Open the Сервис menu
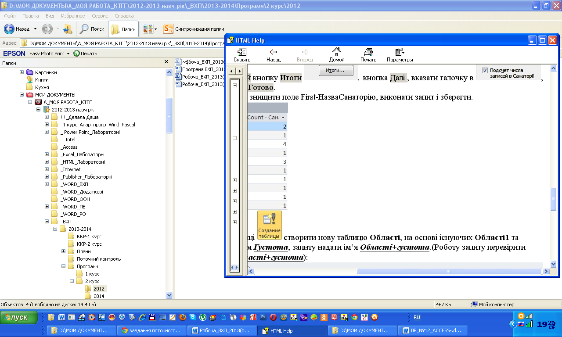This screenshot has width=562, height=337. 100,16
